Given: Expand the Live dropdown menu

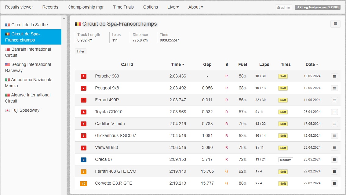Looking at the screenshot, I should pyautogui.click(x=173, y=7).
